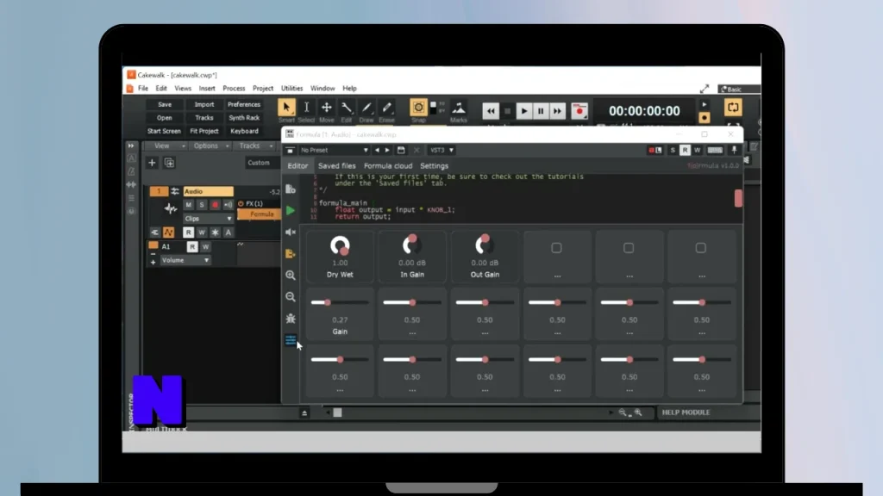Screen dimensions: 883x496
Task: Open the Options dropdown in track pane
Action: click(x=210, y=146)
